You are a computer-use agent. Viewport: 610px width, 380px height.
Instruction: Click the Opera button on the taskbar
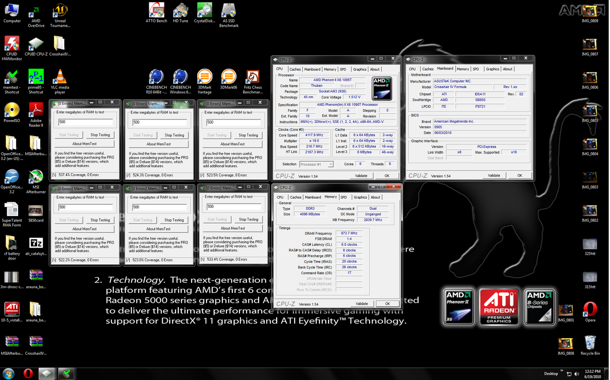(x=28, y=373)
